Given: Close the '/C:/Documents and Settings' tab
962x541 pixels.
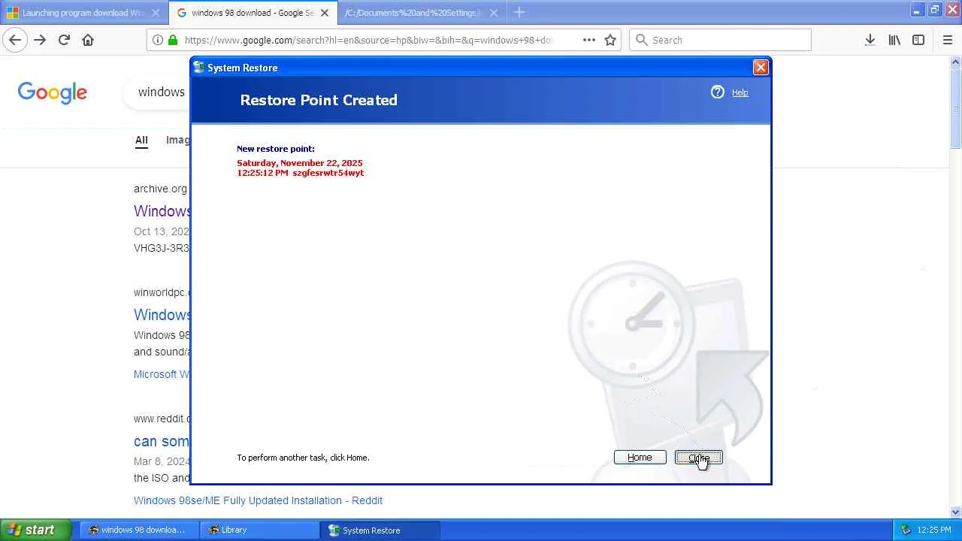Looking at the screenshot, I should click(x=494, y=13).
